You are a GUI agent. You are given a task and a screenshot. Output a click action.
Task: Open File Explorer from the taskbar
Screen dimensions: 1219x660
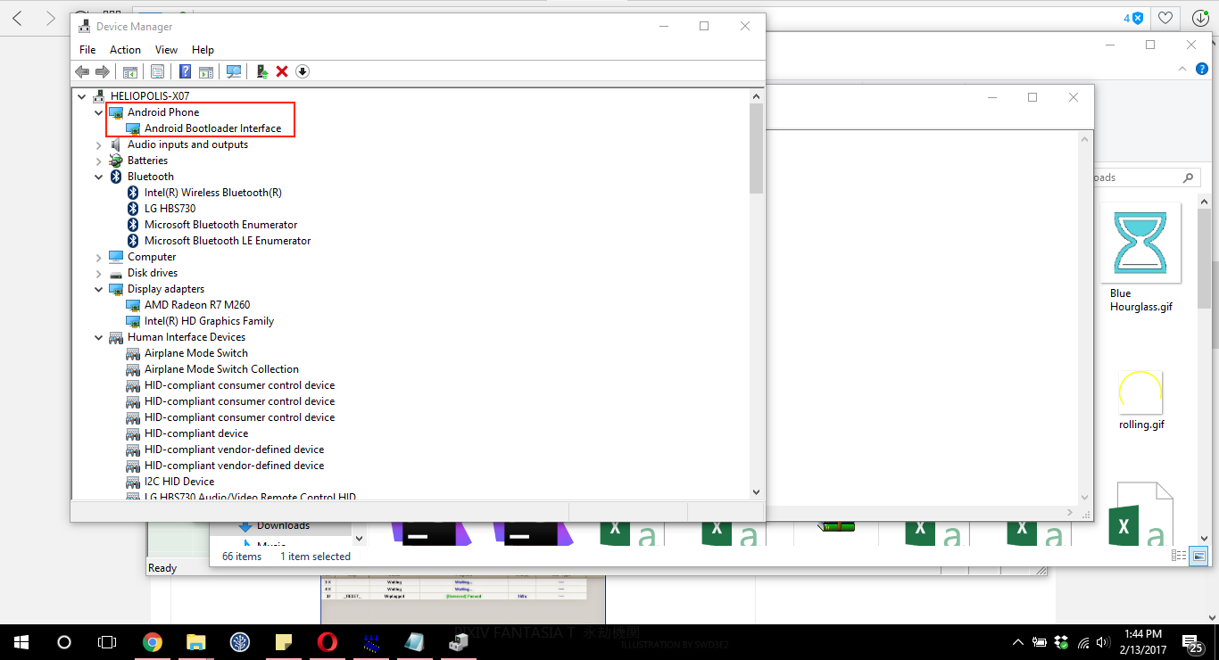(195, 642)
